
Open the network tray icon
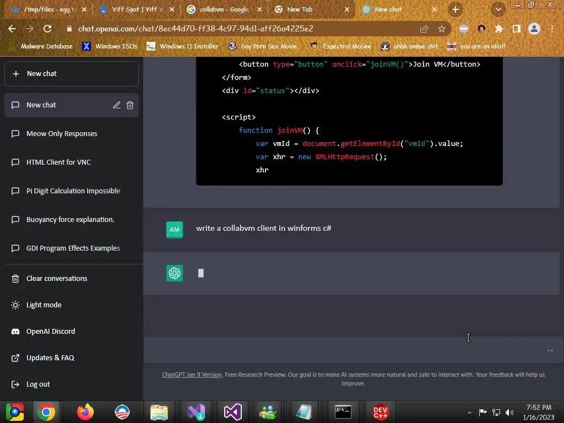pos(496,413)
